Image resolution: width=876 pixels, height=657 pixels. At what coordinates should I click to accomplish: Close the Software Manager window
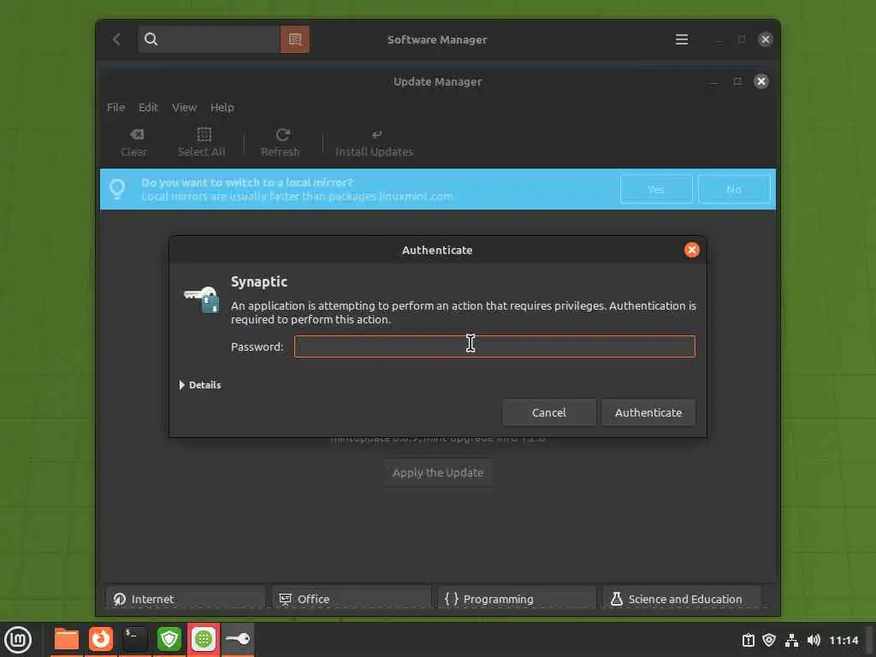(766, 39)
